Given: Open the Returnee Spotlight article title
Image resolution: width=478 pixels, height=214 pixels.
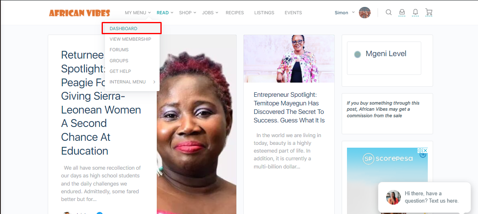Looking at the screenshot, I should tap(101, 103).
